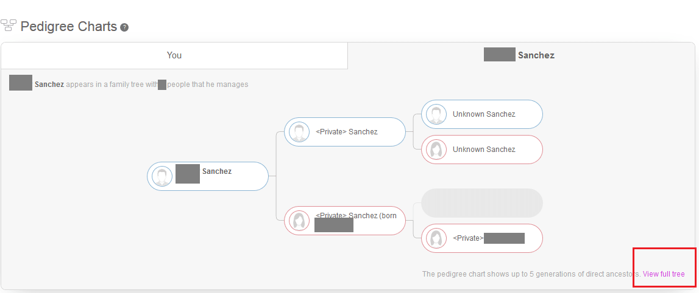Select the Sanchez pedigree tab
This screenshot has width=699, height=293.
click(x=520, y=55)
